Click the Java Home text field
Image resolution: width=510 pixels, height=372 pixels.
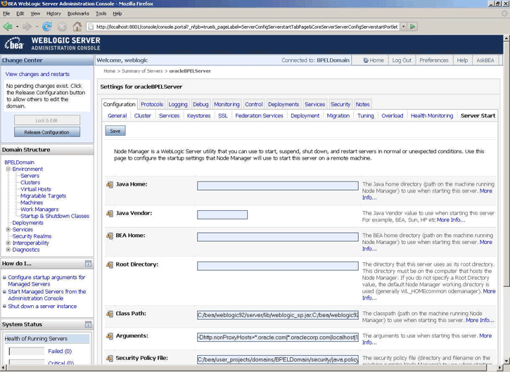(277, 186)
